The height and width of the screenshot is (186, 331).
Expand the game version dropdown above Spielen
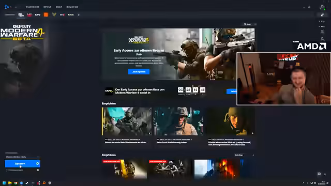point(22,157)
